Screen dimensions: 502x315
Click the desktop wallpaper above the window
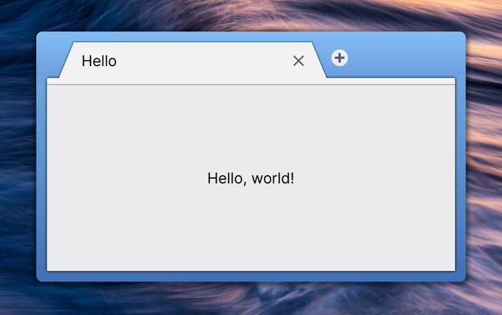tap(251, 15)
